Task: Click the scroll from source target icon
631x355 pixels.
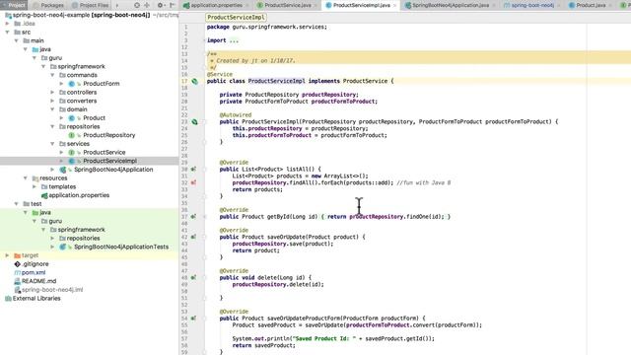Action: [137, 5]
